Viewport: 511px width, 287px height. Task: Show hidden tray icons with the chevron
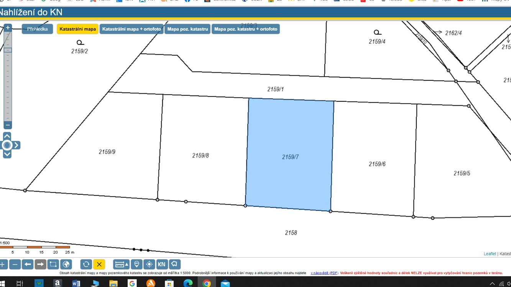point(492,284)
